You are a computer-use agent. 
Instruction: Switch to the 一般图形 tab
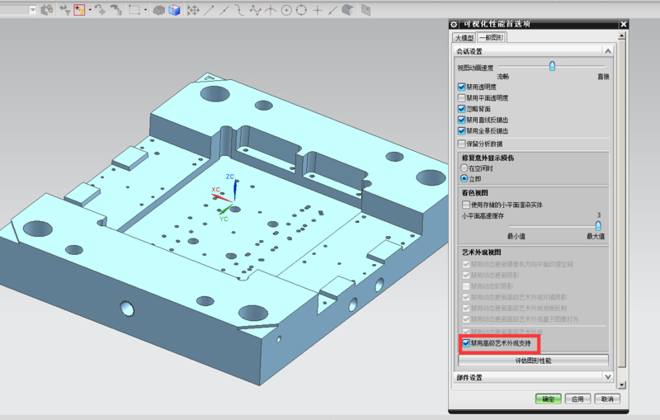click(x=492, y=37)
